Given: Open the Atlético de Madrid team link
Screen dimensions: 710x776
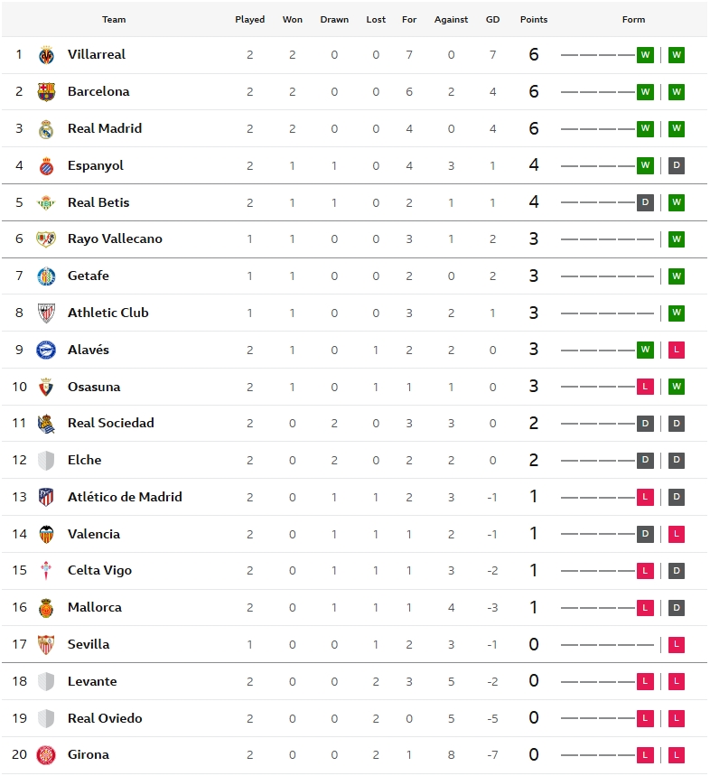Looking at the screenshot, I should [x=125, y=497].
